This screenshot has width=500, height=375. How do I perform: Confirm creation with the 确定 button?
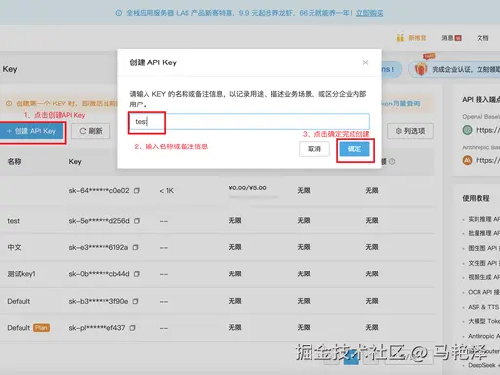pos(354,149)
